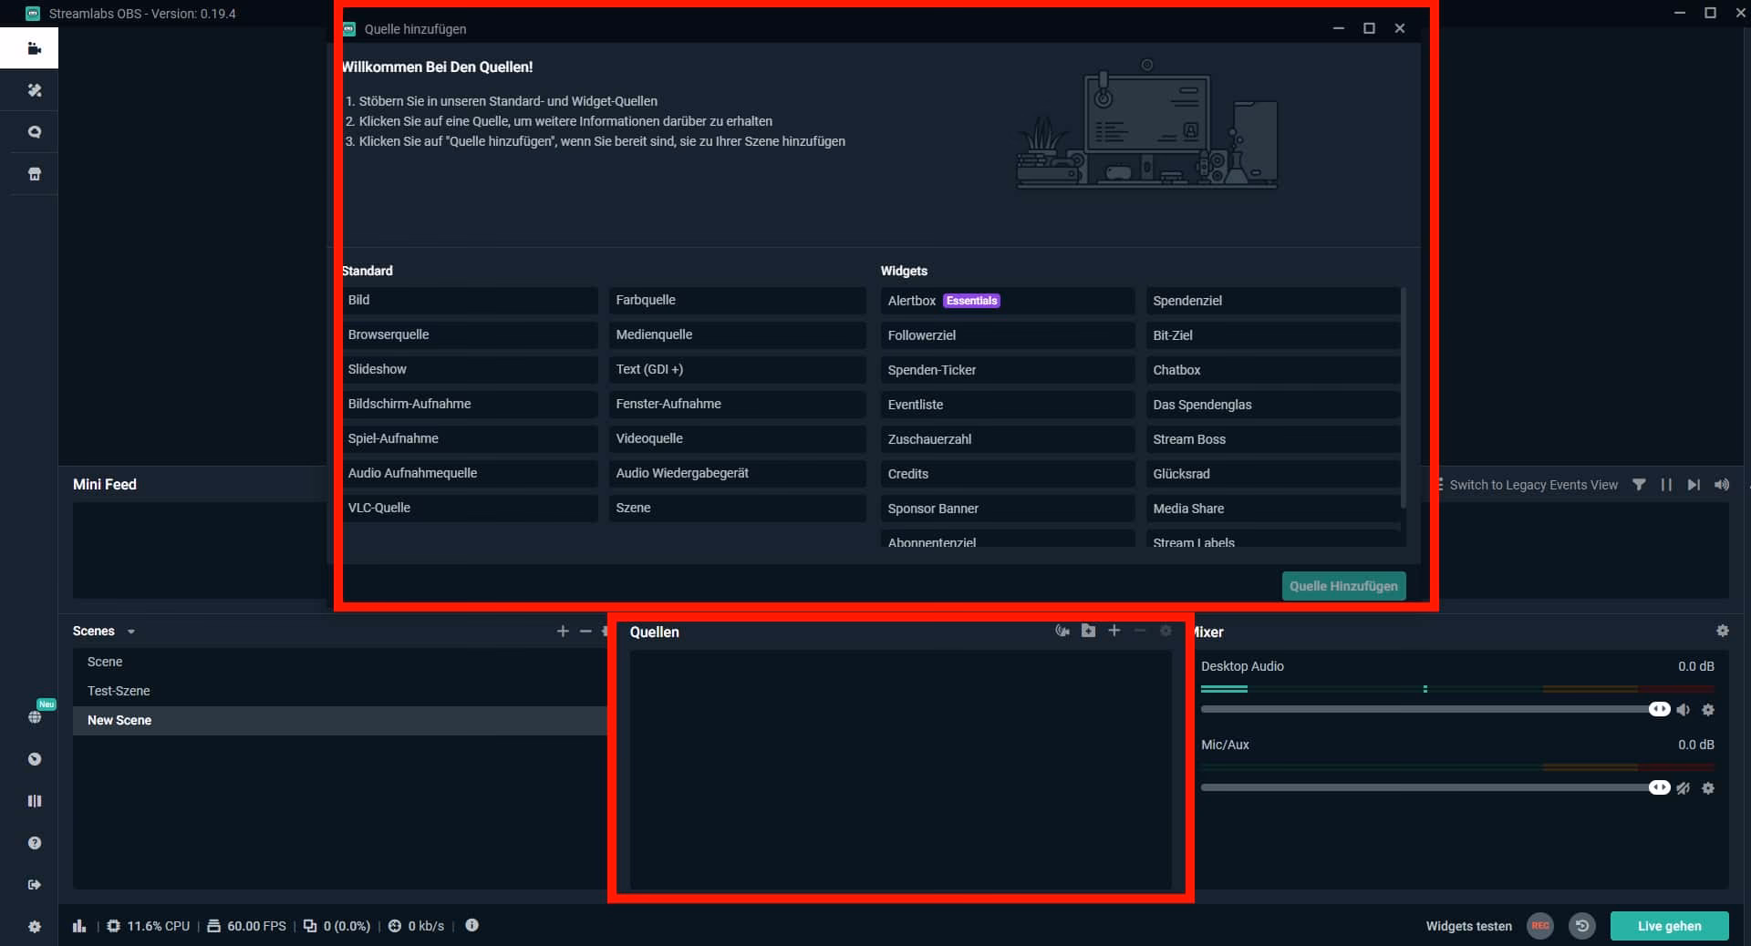Click the Quelle Hinzufügen button
This screenshot has width=1751, height=946.
(x=1343, y=586)
